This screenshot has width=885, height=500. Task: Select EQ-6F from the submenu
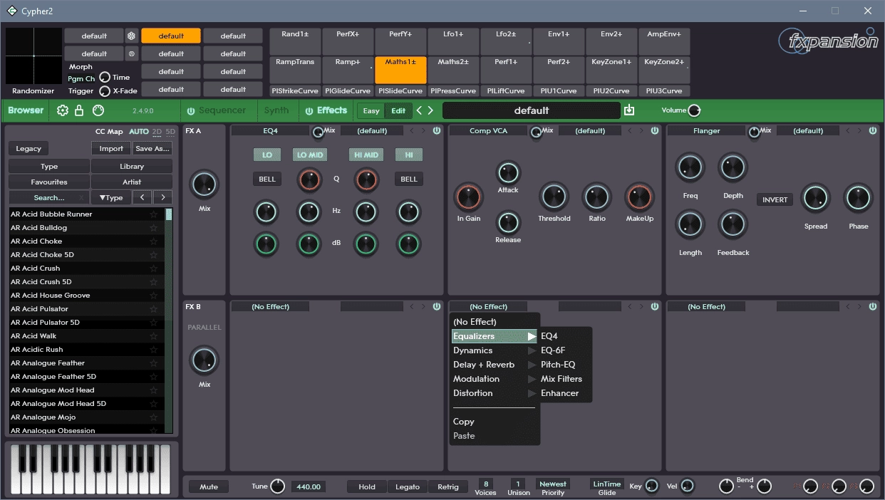553,350
